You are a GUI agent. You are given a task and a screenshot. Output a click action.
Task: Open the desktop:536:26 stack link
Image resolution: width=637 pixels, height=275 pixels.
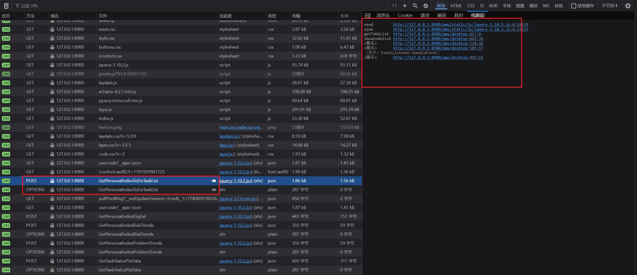438,44
